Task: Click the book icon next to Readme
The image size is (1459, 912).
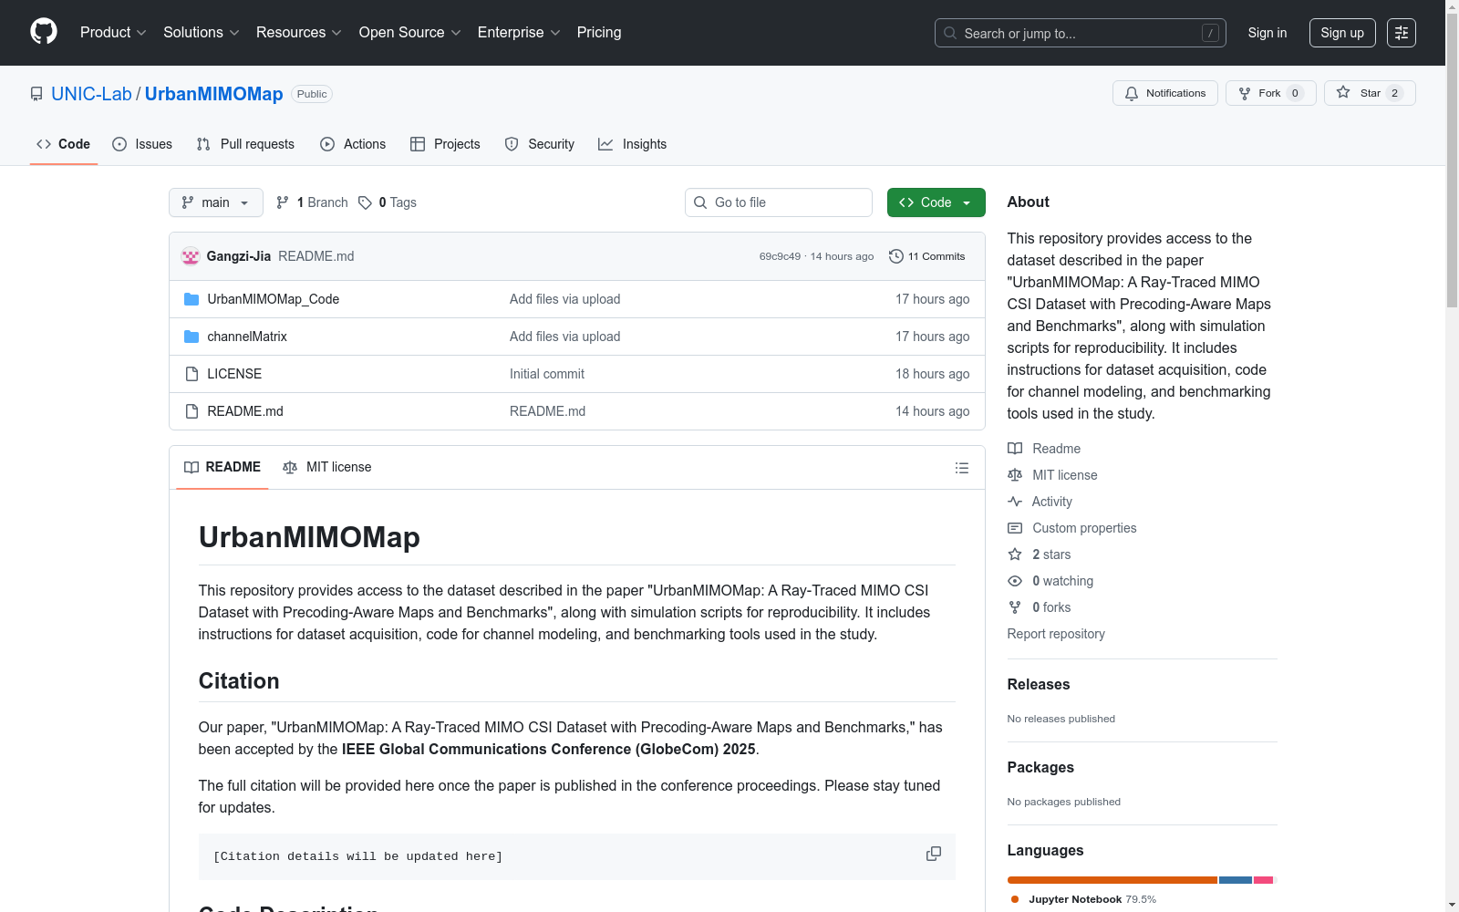Action: point(1015,449)
